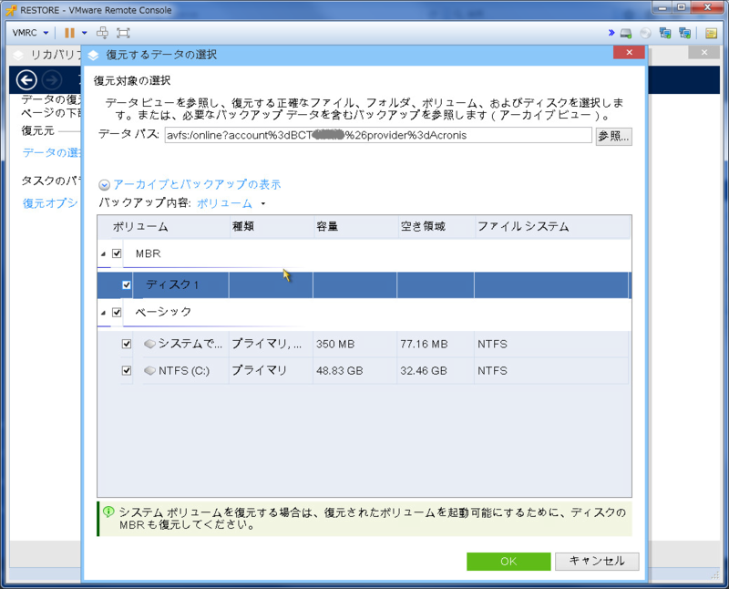Click the hard disk device icon
Screen dimensions: 729x589
(626, 33)
